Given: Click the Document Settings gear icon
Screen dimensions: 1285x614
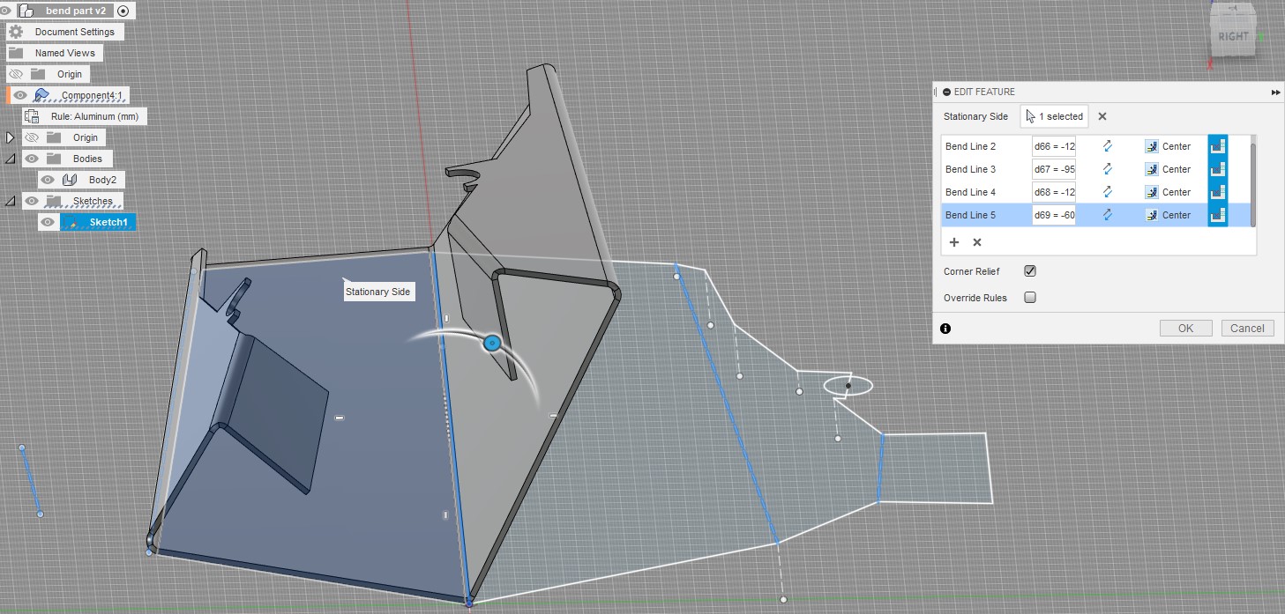Looking at the screenshot, I should click(16, 31).
